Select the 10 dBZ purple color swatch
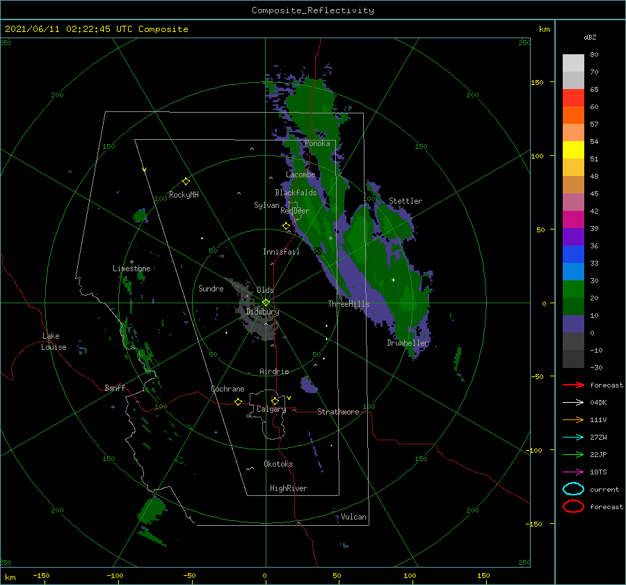 coord(573,324)
